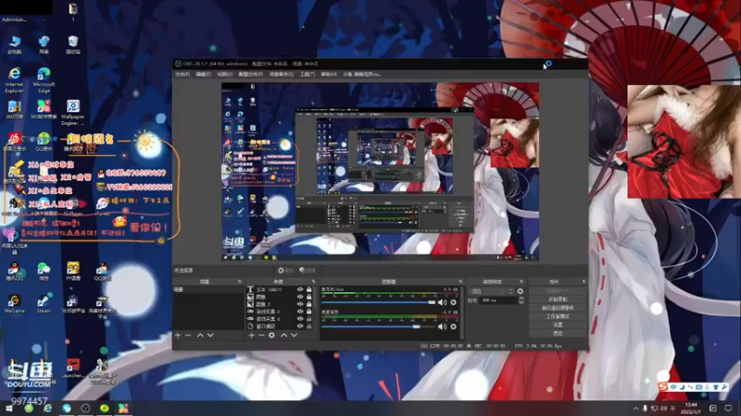
Task: Move source down in Sources dock
Action: [294, 336]
